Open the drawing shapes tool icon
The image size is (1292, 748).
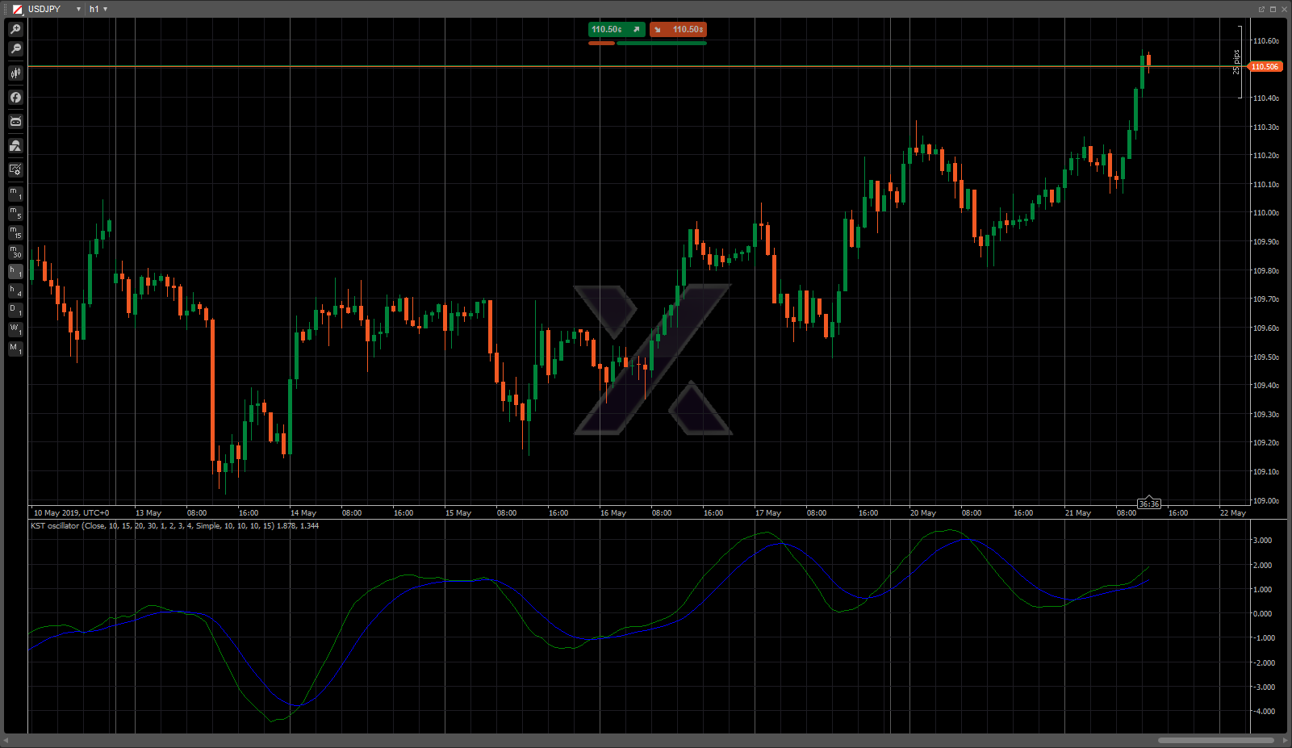[x=15, y=146]
